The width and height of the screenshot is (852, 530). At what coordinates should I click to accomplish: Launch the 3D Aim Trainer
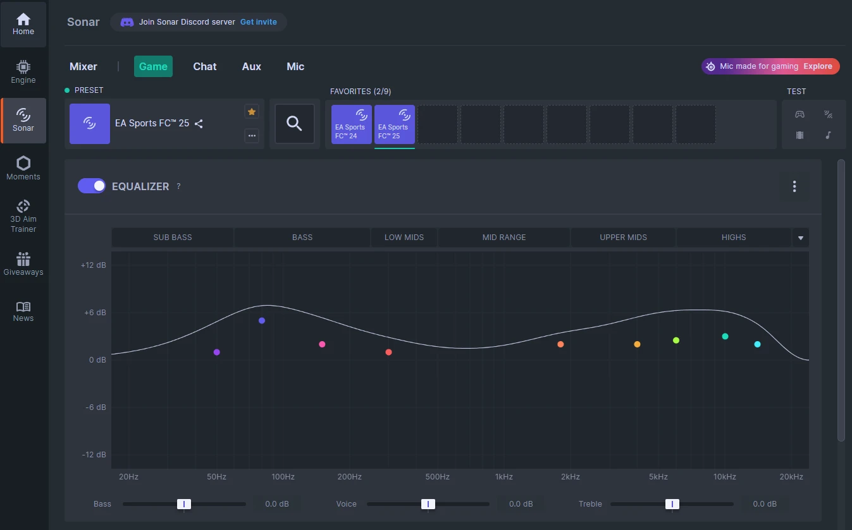(x=23, y=216)
